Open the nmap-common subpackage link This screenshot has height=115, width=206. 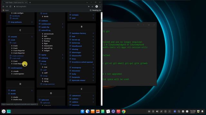click(49, 84)
